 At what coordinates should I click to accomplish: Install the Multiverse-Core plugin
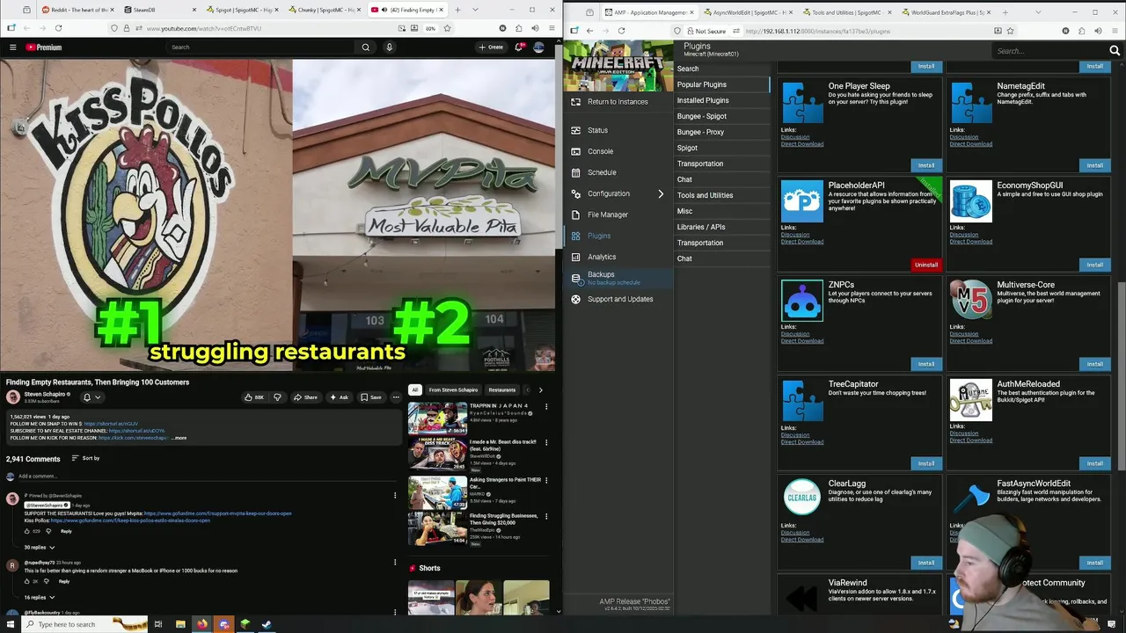(x=1094, y=364)
